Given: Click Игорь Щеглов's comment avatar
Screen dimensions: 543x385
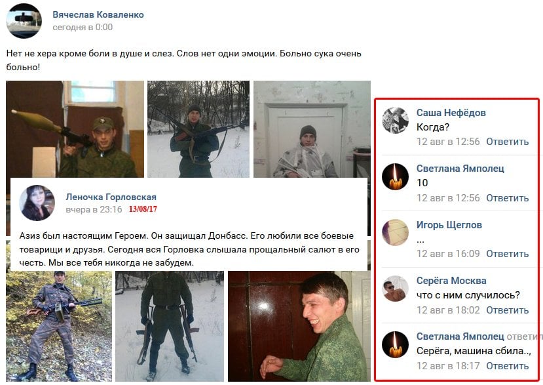Looking at the screenshot, I should pyautogui.click(x=395, y=232).
